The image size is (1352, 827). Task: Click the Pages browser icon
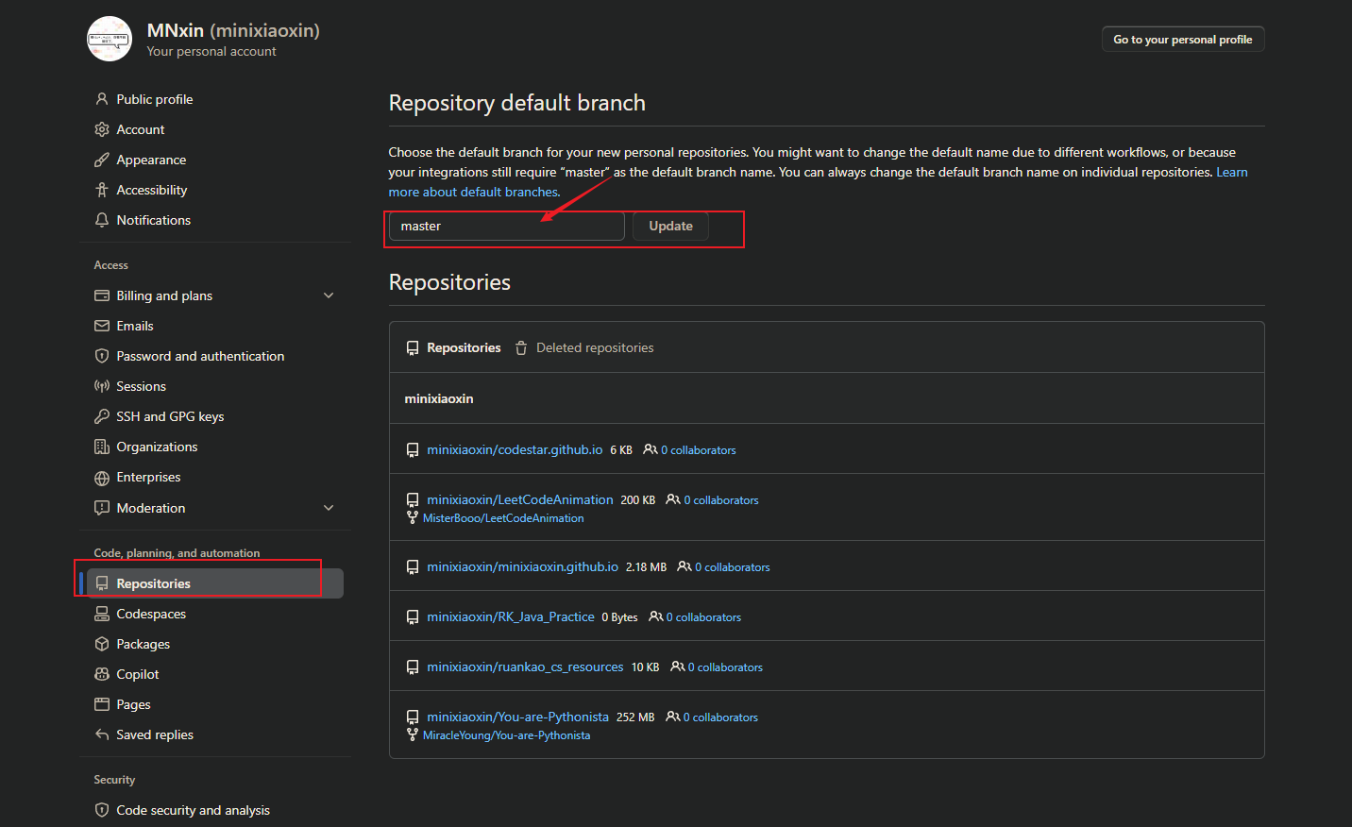[102, 704]
